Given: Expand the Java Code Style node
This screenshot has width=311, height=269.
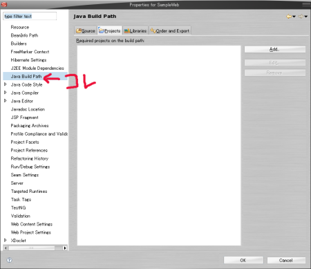Looking at the screenshot, I should click(x=6, y=84).
